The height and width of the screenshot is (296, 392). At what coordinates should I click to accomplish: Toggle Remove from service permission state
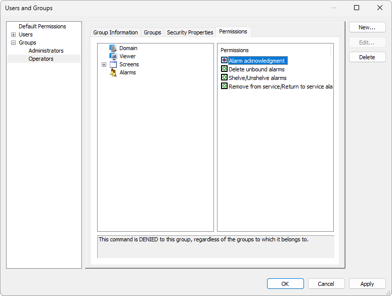[x=224, y=86]
